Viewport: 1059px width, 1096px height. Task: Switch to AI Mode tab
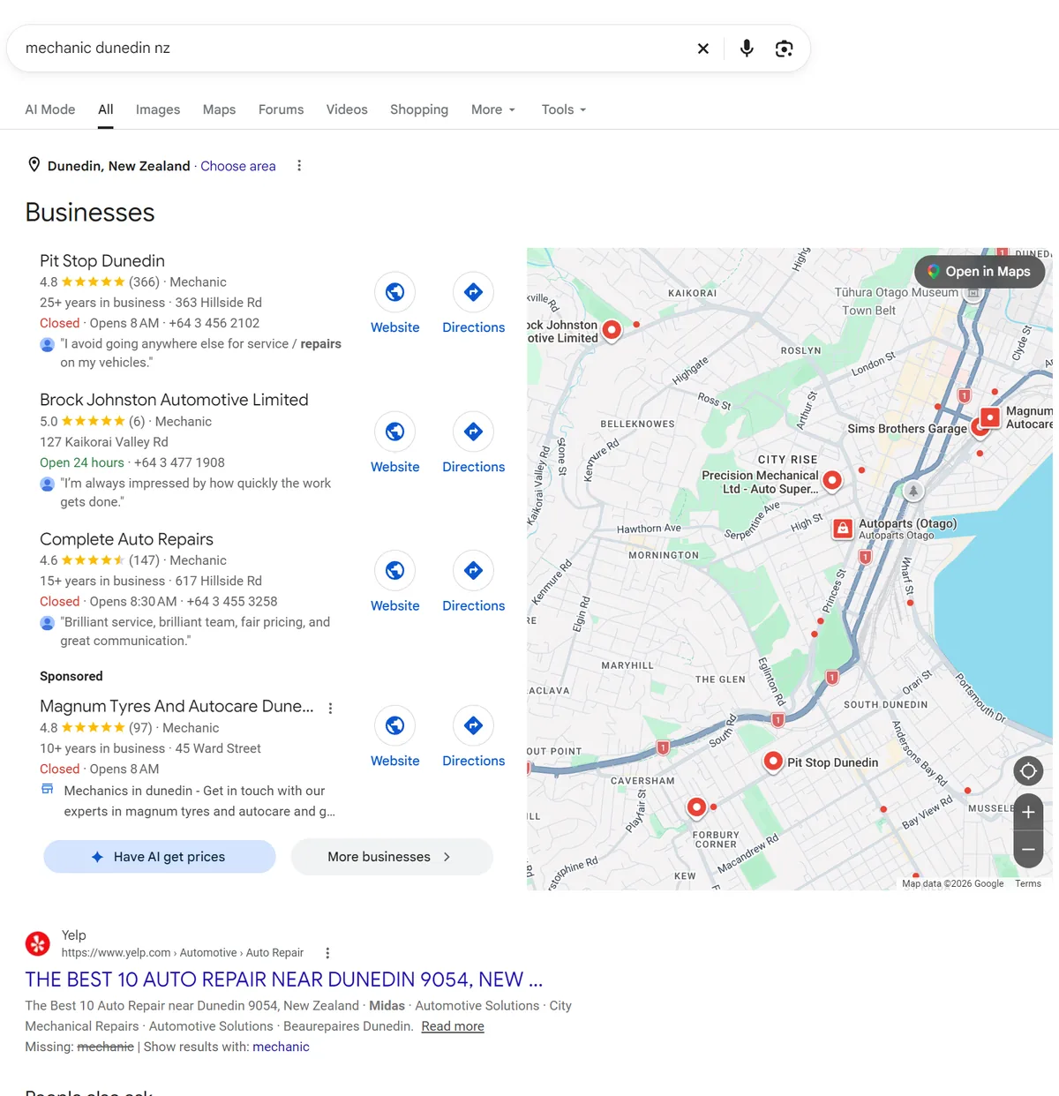[x=50, y=109]
